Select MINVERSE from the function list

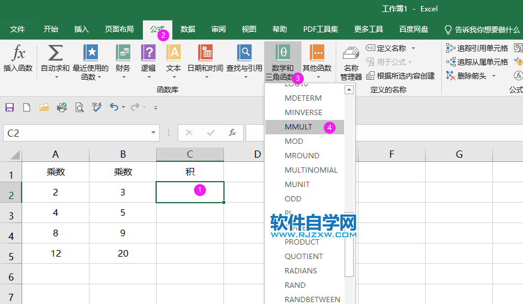tap(304, 113)
